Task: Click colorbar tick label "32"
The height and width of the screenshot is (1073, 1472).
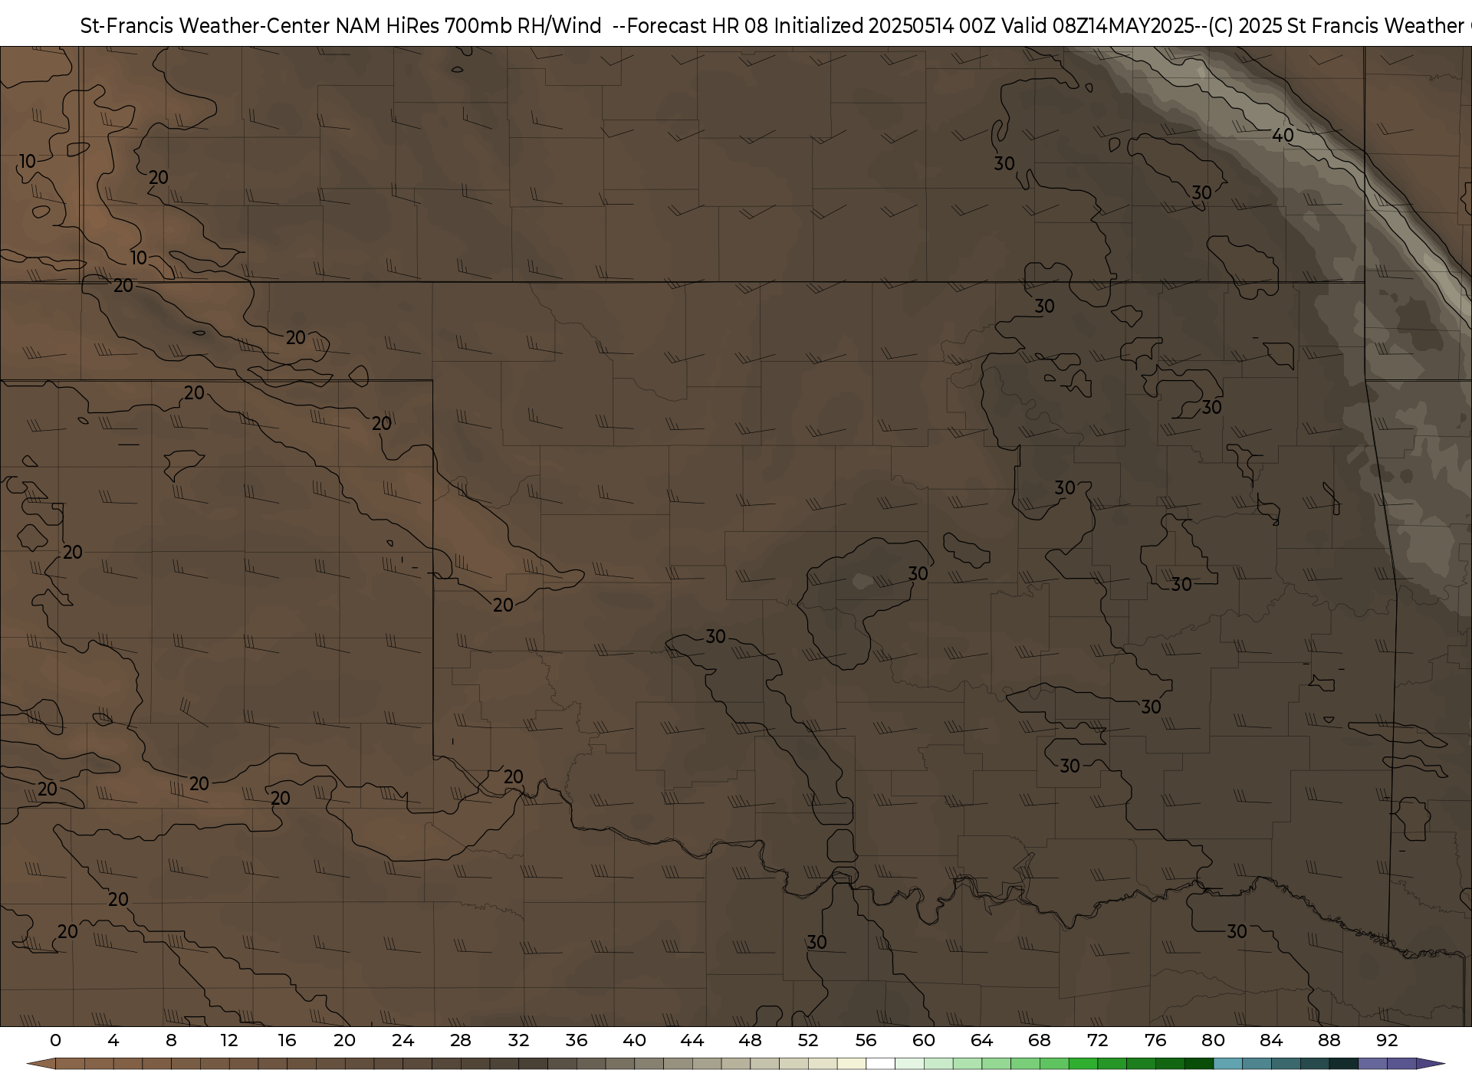Action: click(x=518, y=1041)
